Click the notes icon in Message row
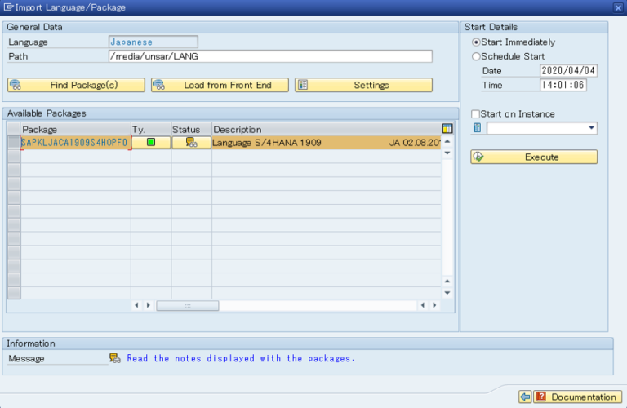 coord(115,358)
